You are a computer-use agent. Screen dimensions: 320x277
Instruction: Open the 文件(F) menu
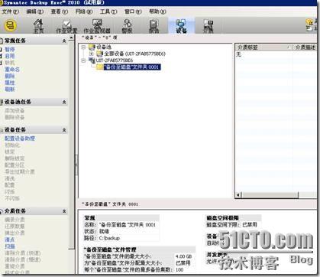11,11
